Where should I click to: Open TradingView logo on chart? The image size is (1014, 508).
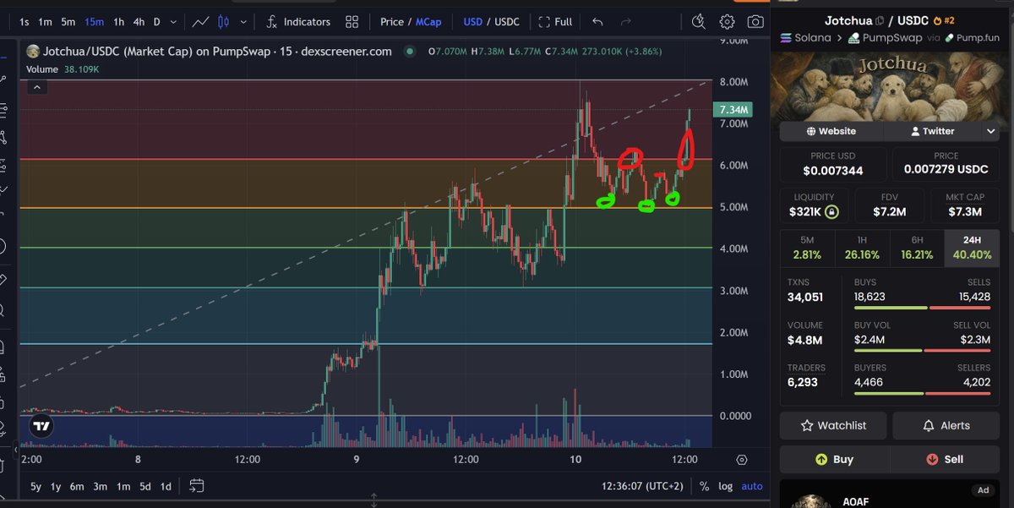(42, 426)
